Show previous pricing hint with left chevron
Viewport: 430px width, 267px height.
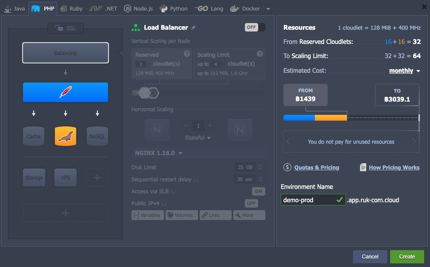click(288, 142)
